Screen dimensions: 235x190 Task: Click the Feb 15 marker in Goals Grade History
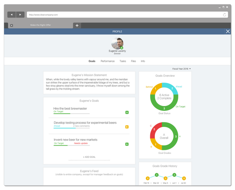[148, 178]
